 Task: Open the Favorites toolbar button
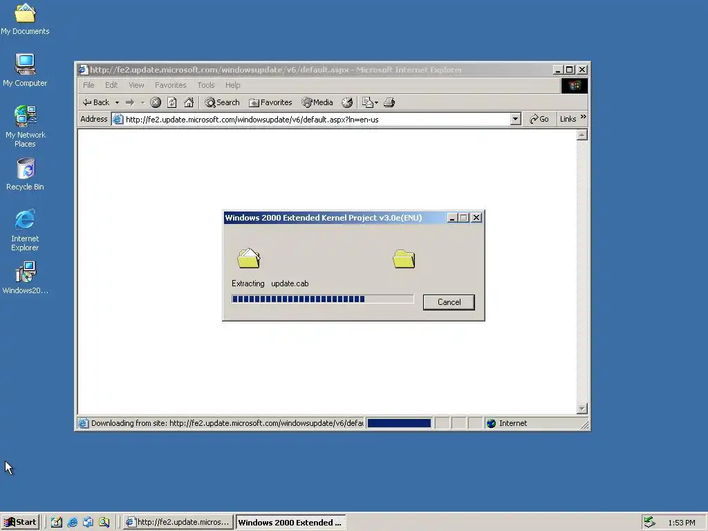(270, 102)
